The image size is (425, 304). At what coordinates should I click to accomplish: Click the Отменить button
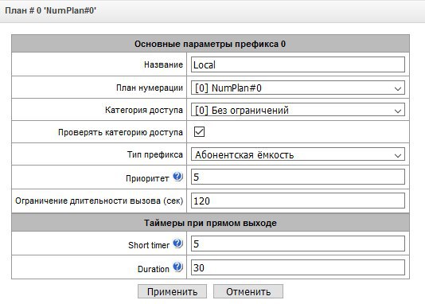[x=248, y=291]
